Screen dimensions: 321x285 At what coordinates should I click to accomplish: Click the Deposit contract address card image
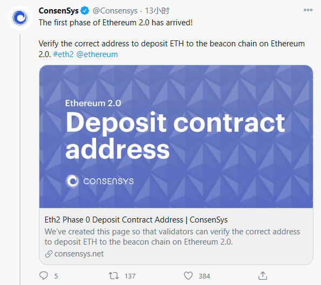(x=176, y=136)
